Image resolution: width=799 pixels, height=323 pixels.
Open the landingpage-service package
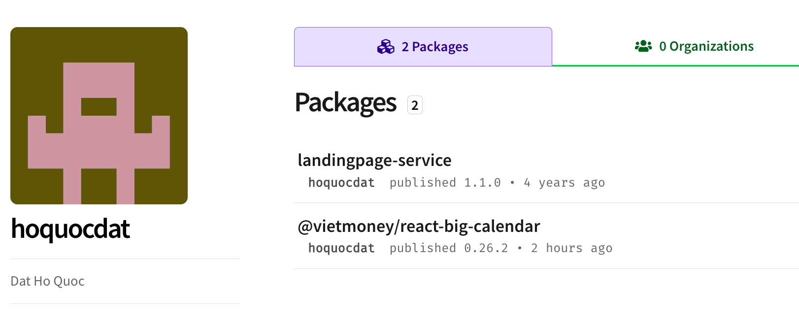point(374,160)
